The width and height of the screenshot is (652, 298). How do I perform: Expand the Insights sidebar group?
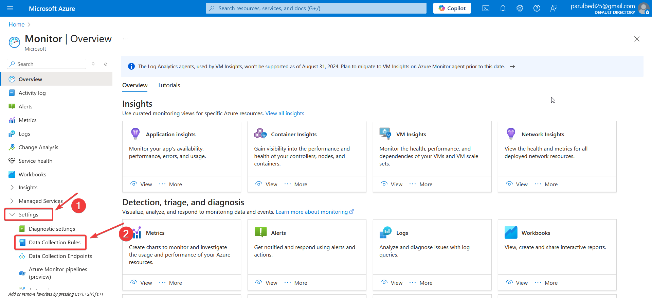click(x=12, y=187)
